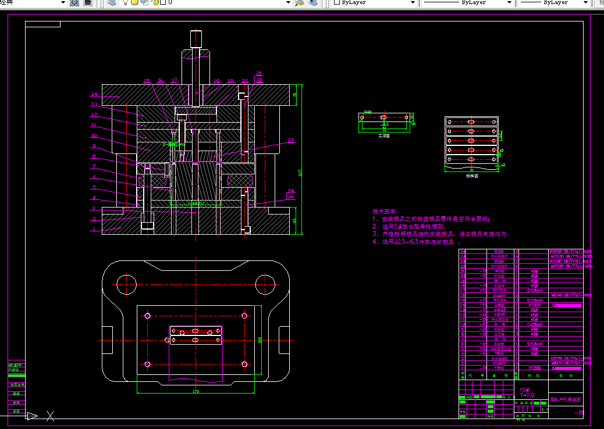Toggle freeze in current viewport icon
The image size is (604, 429).
144,2
